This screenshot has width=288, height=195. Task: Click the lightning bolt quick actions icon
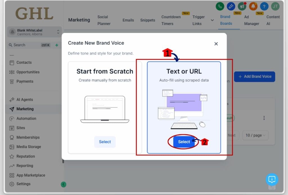[57, 45]
